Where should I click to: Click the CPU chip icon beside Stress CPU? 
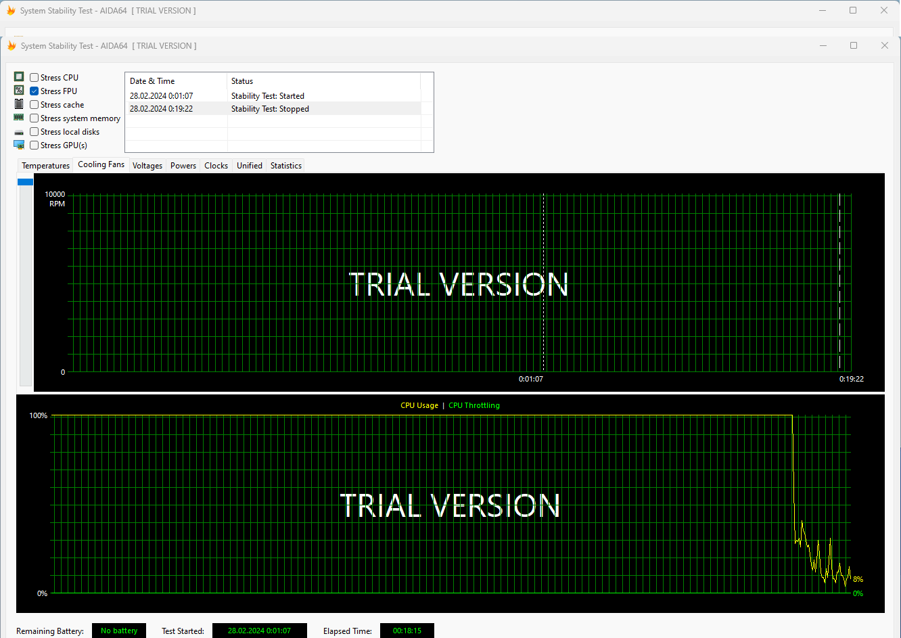19,77
